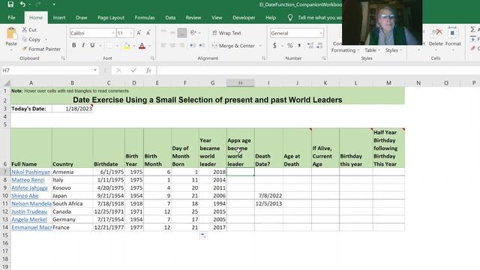Open the File tab

pos(12,18)
